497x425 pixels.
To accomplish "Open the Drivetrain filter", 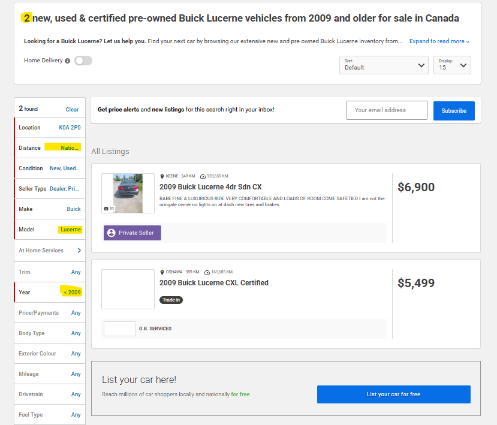I will point(50,394).
